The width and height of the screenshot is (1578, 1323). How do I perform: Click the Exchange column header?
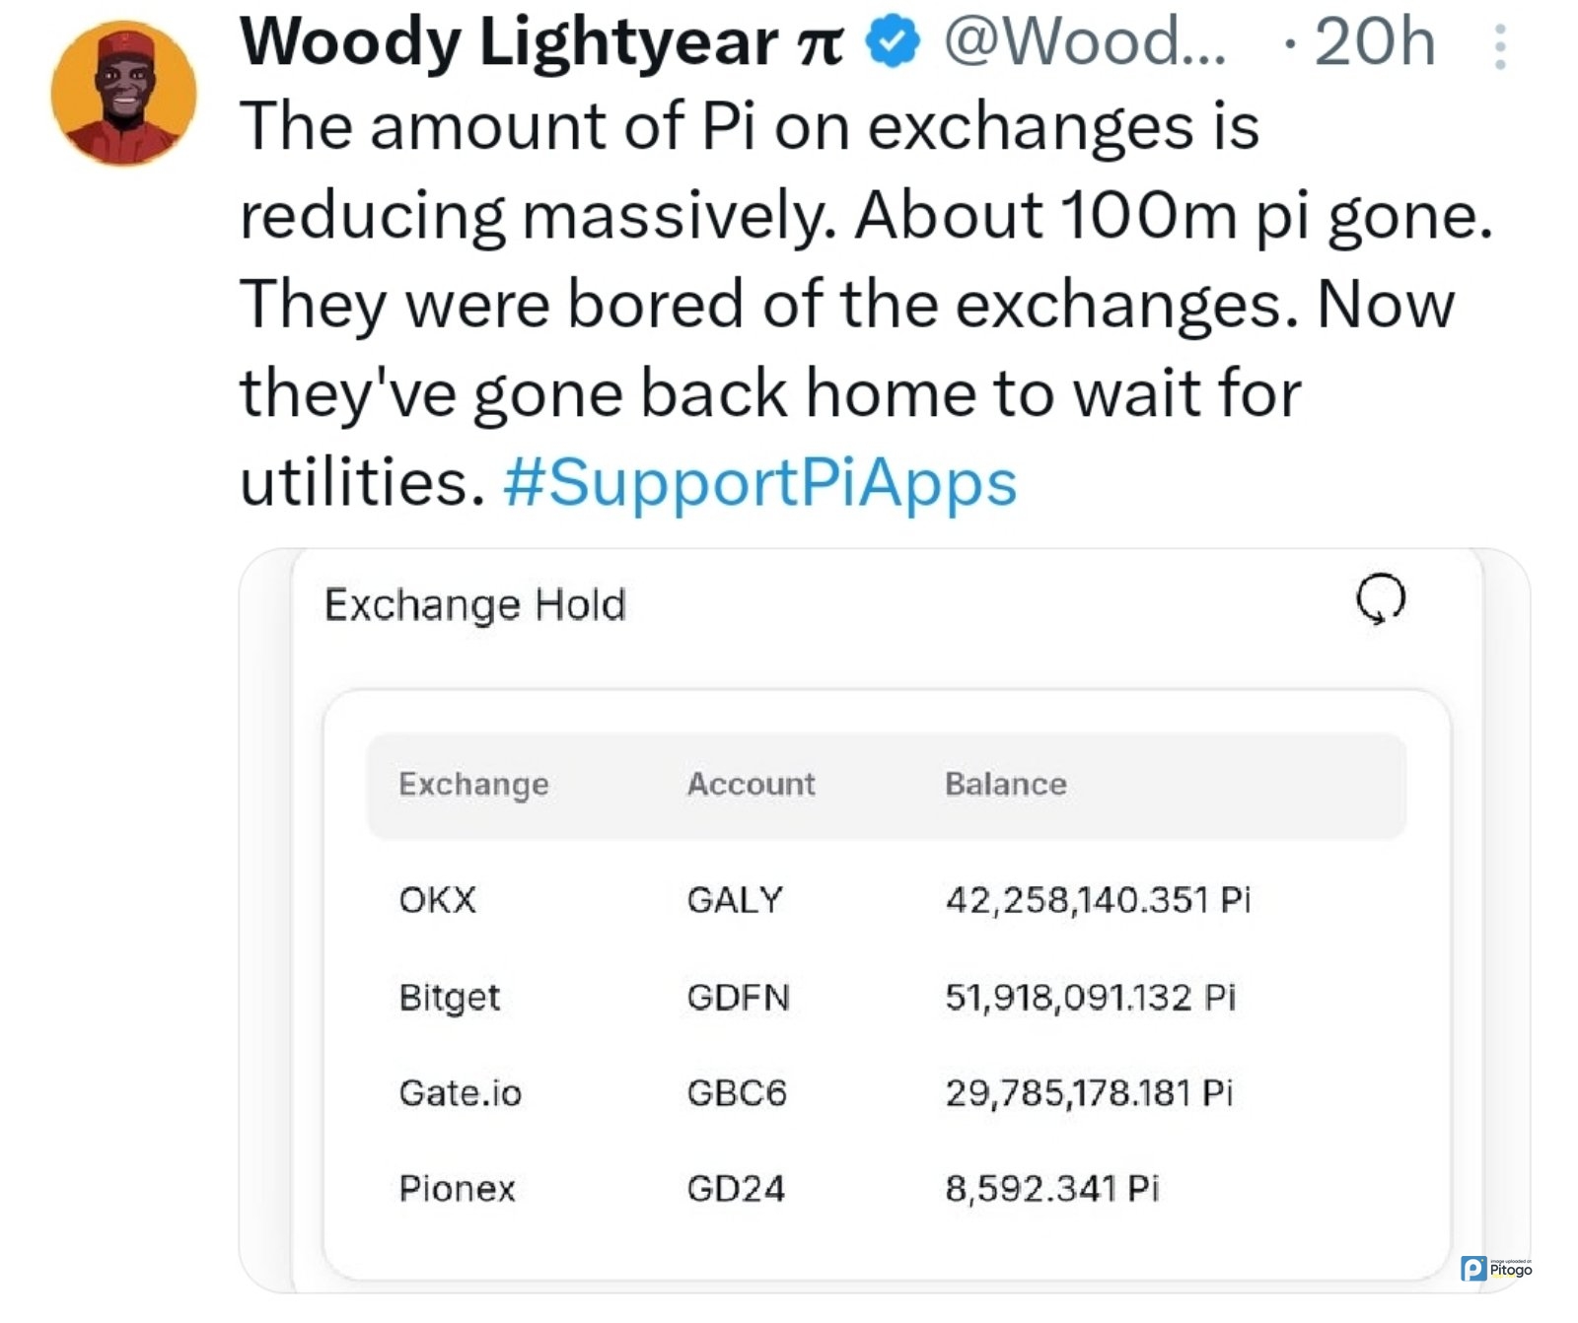(x=473, y=784)
